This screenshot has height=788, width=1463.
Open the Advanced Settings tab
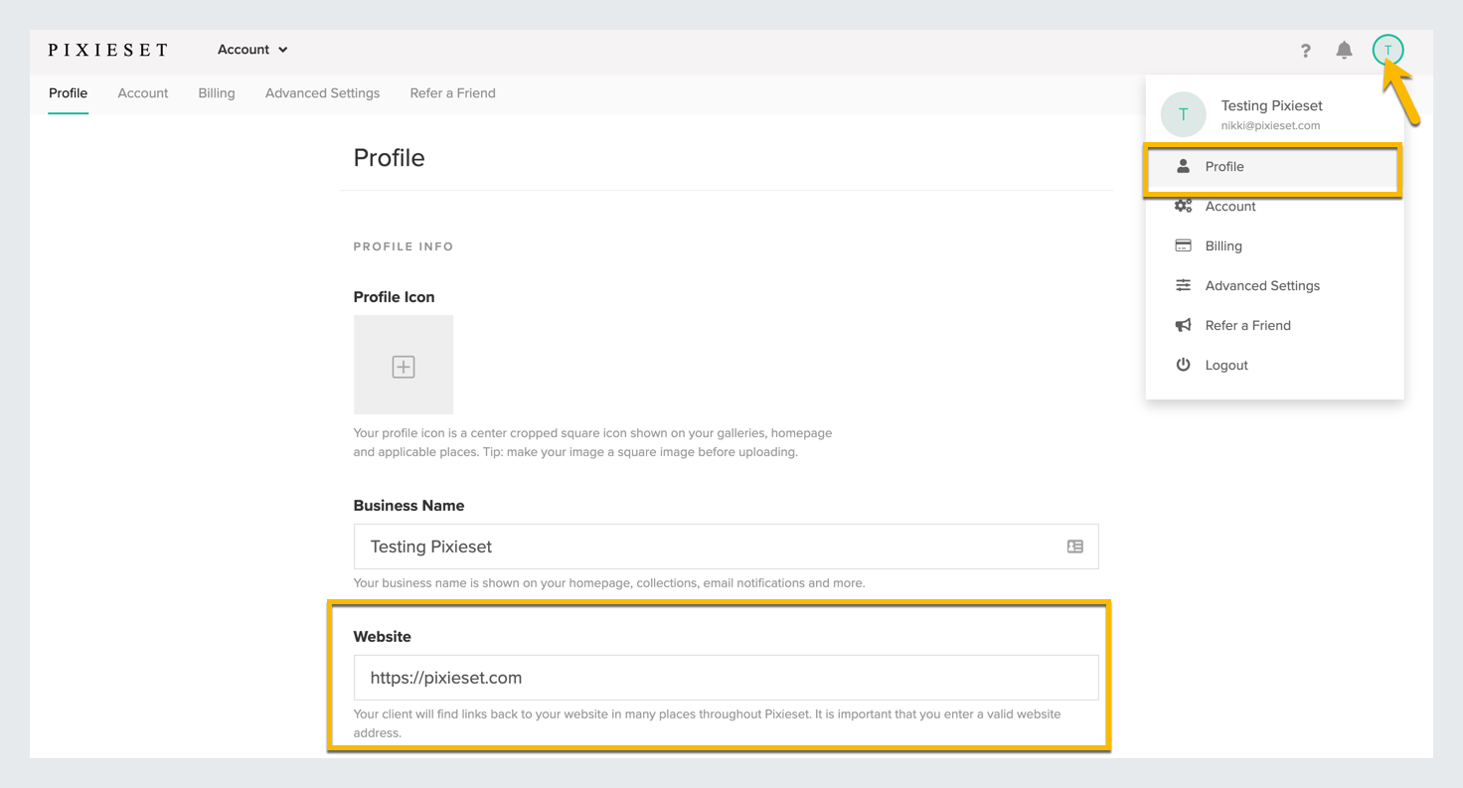322,93
